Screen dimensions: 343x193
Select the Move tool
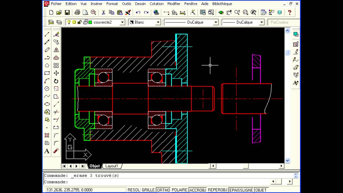click(x=56, y=73)
